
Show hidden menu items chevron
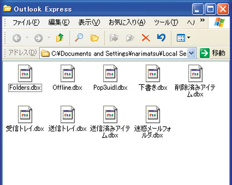point(202,20)
